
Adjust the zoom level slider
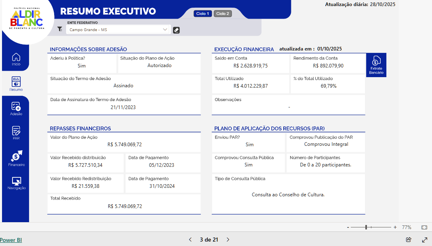(x=366, y=227)
